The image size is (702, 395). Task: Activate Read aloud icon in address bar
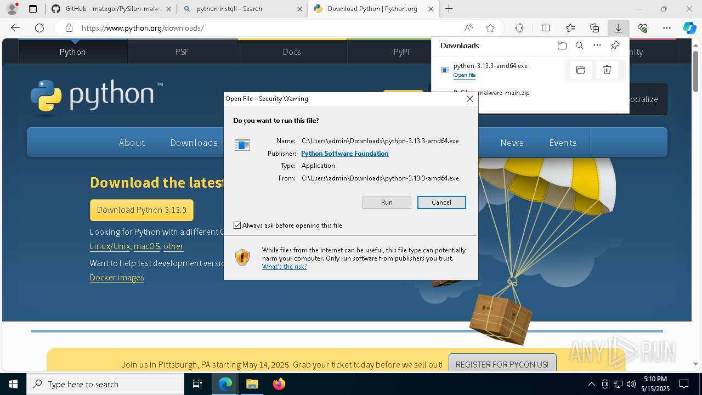tap(468, 28)
